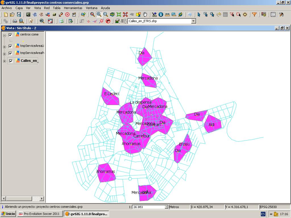Collapse the centros come layer legend
The height and width of the screenshot is (218, 291).
tap(5, 35)
